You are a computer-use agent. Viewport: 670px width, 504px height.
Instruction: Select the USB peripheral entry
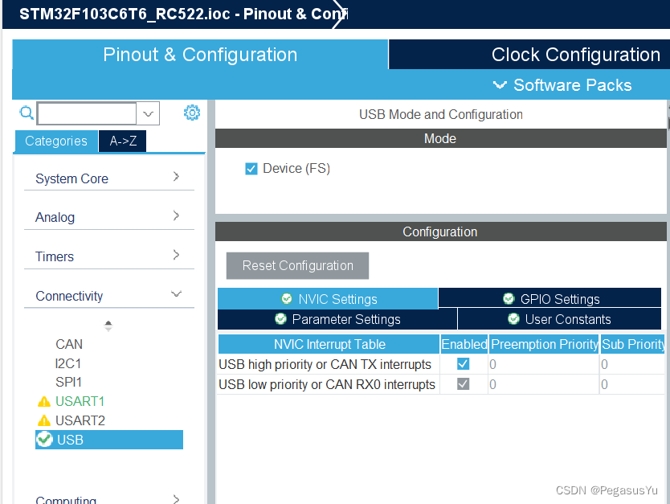(109, 440)
